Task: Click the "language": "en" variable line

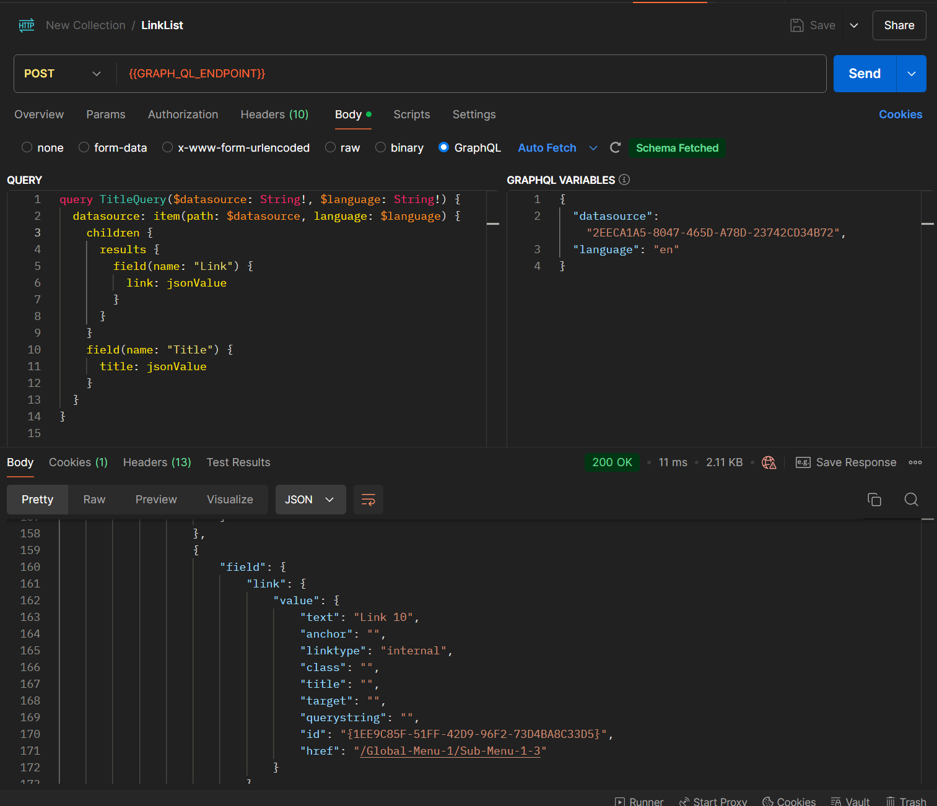Action: pos(626,249)
